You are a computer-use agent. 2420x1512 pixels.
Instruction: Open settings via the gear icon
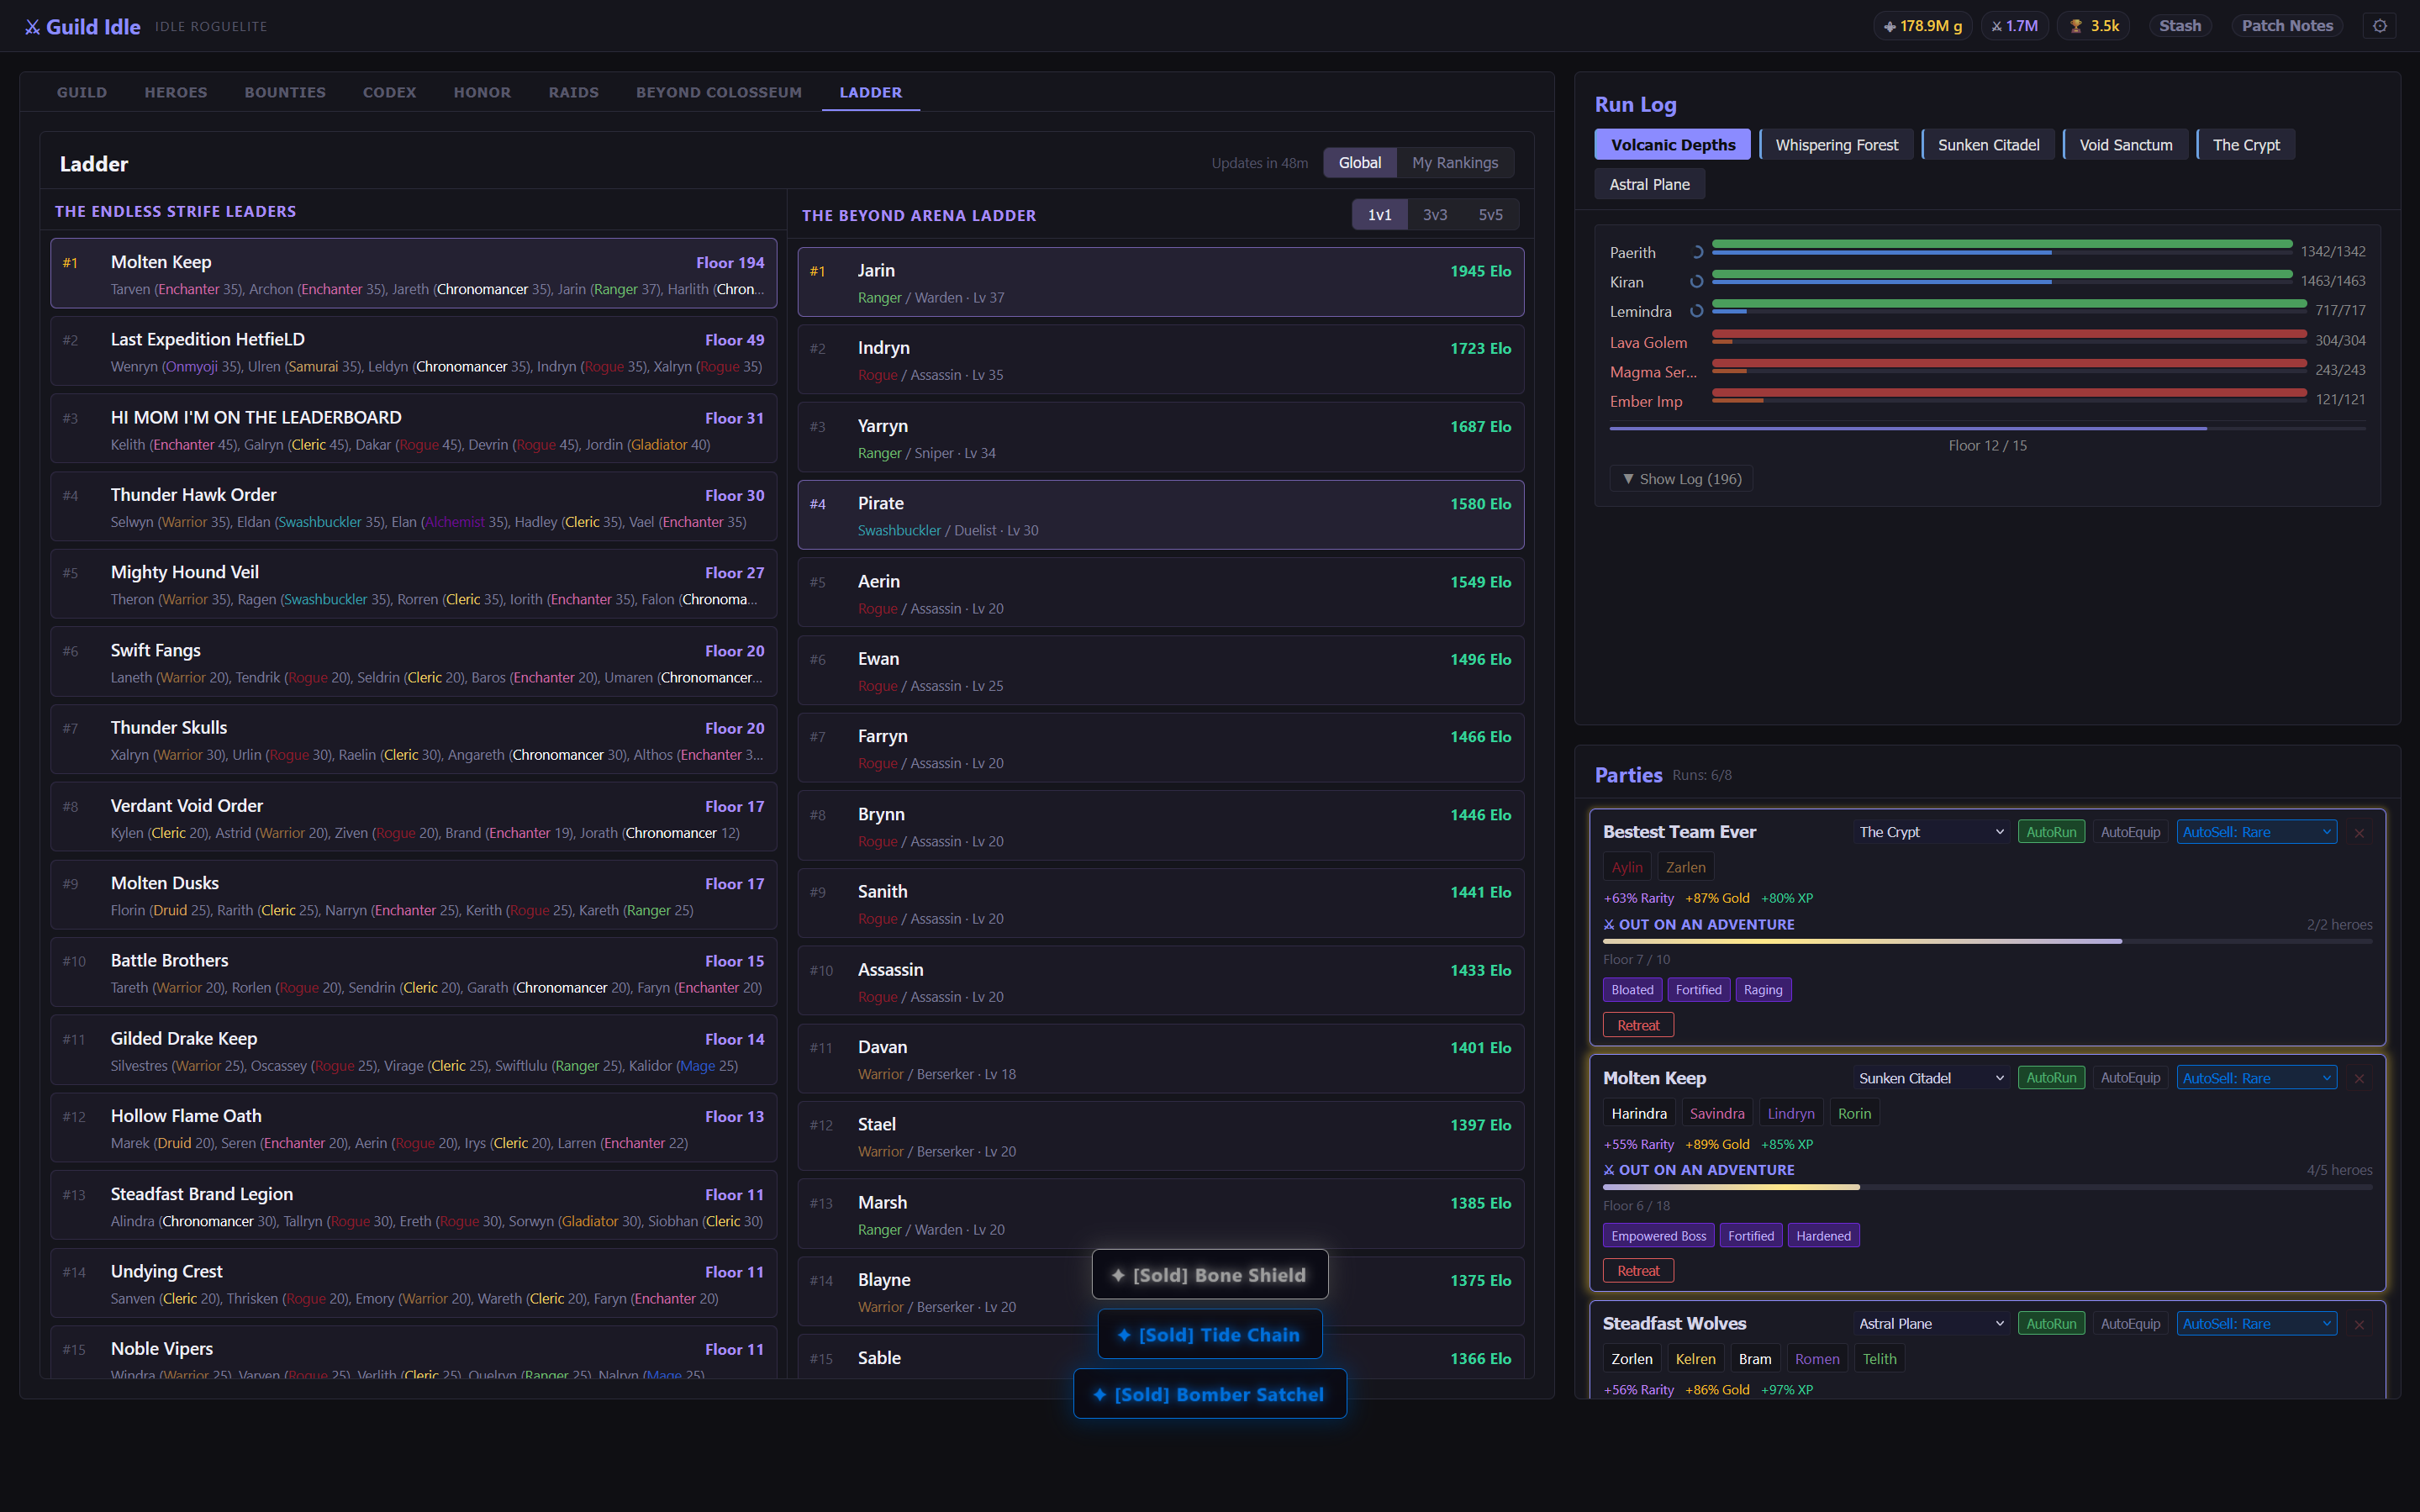pos(2380,26)
